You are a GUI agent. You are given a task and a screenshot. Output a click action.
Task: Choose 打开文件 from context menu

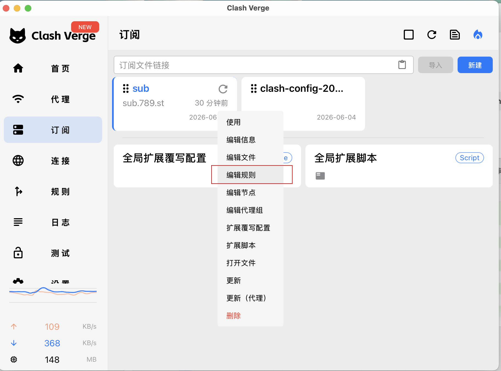250,263
